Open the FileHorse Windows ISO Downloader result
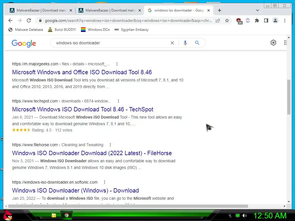The height and width of the screenshot is (221, 295). click(x=92, y=153)
